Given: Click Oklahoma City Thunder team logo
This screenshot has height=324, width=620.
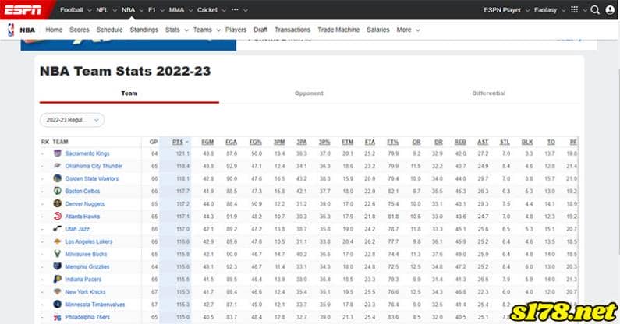Looking at the screenshot, I should pos(58,166).
